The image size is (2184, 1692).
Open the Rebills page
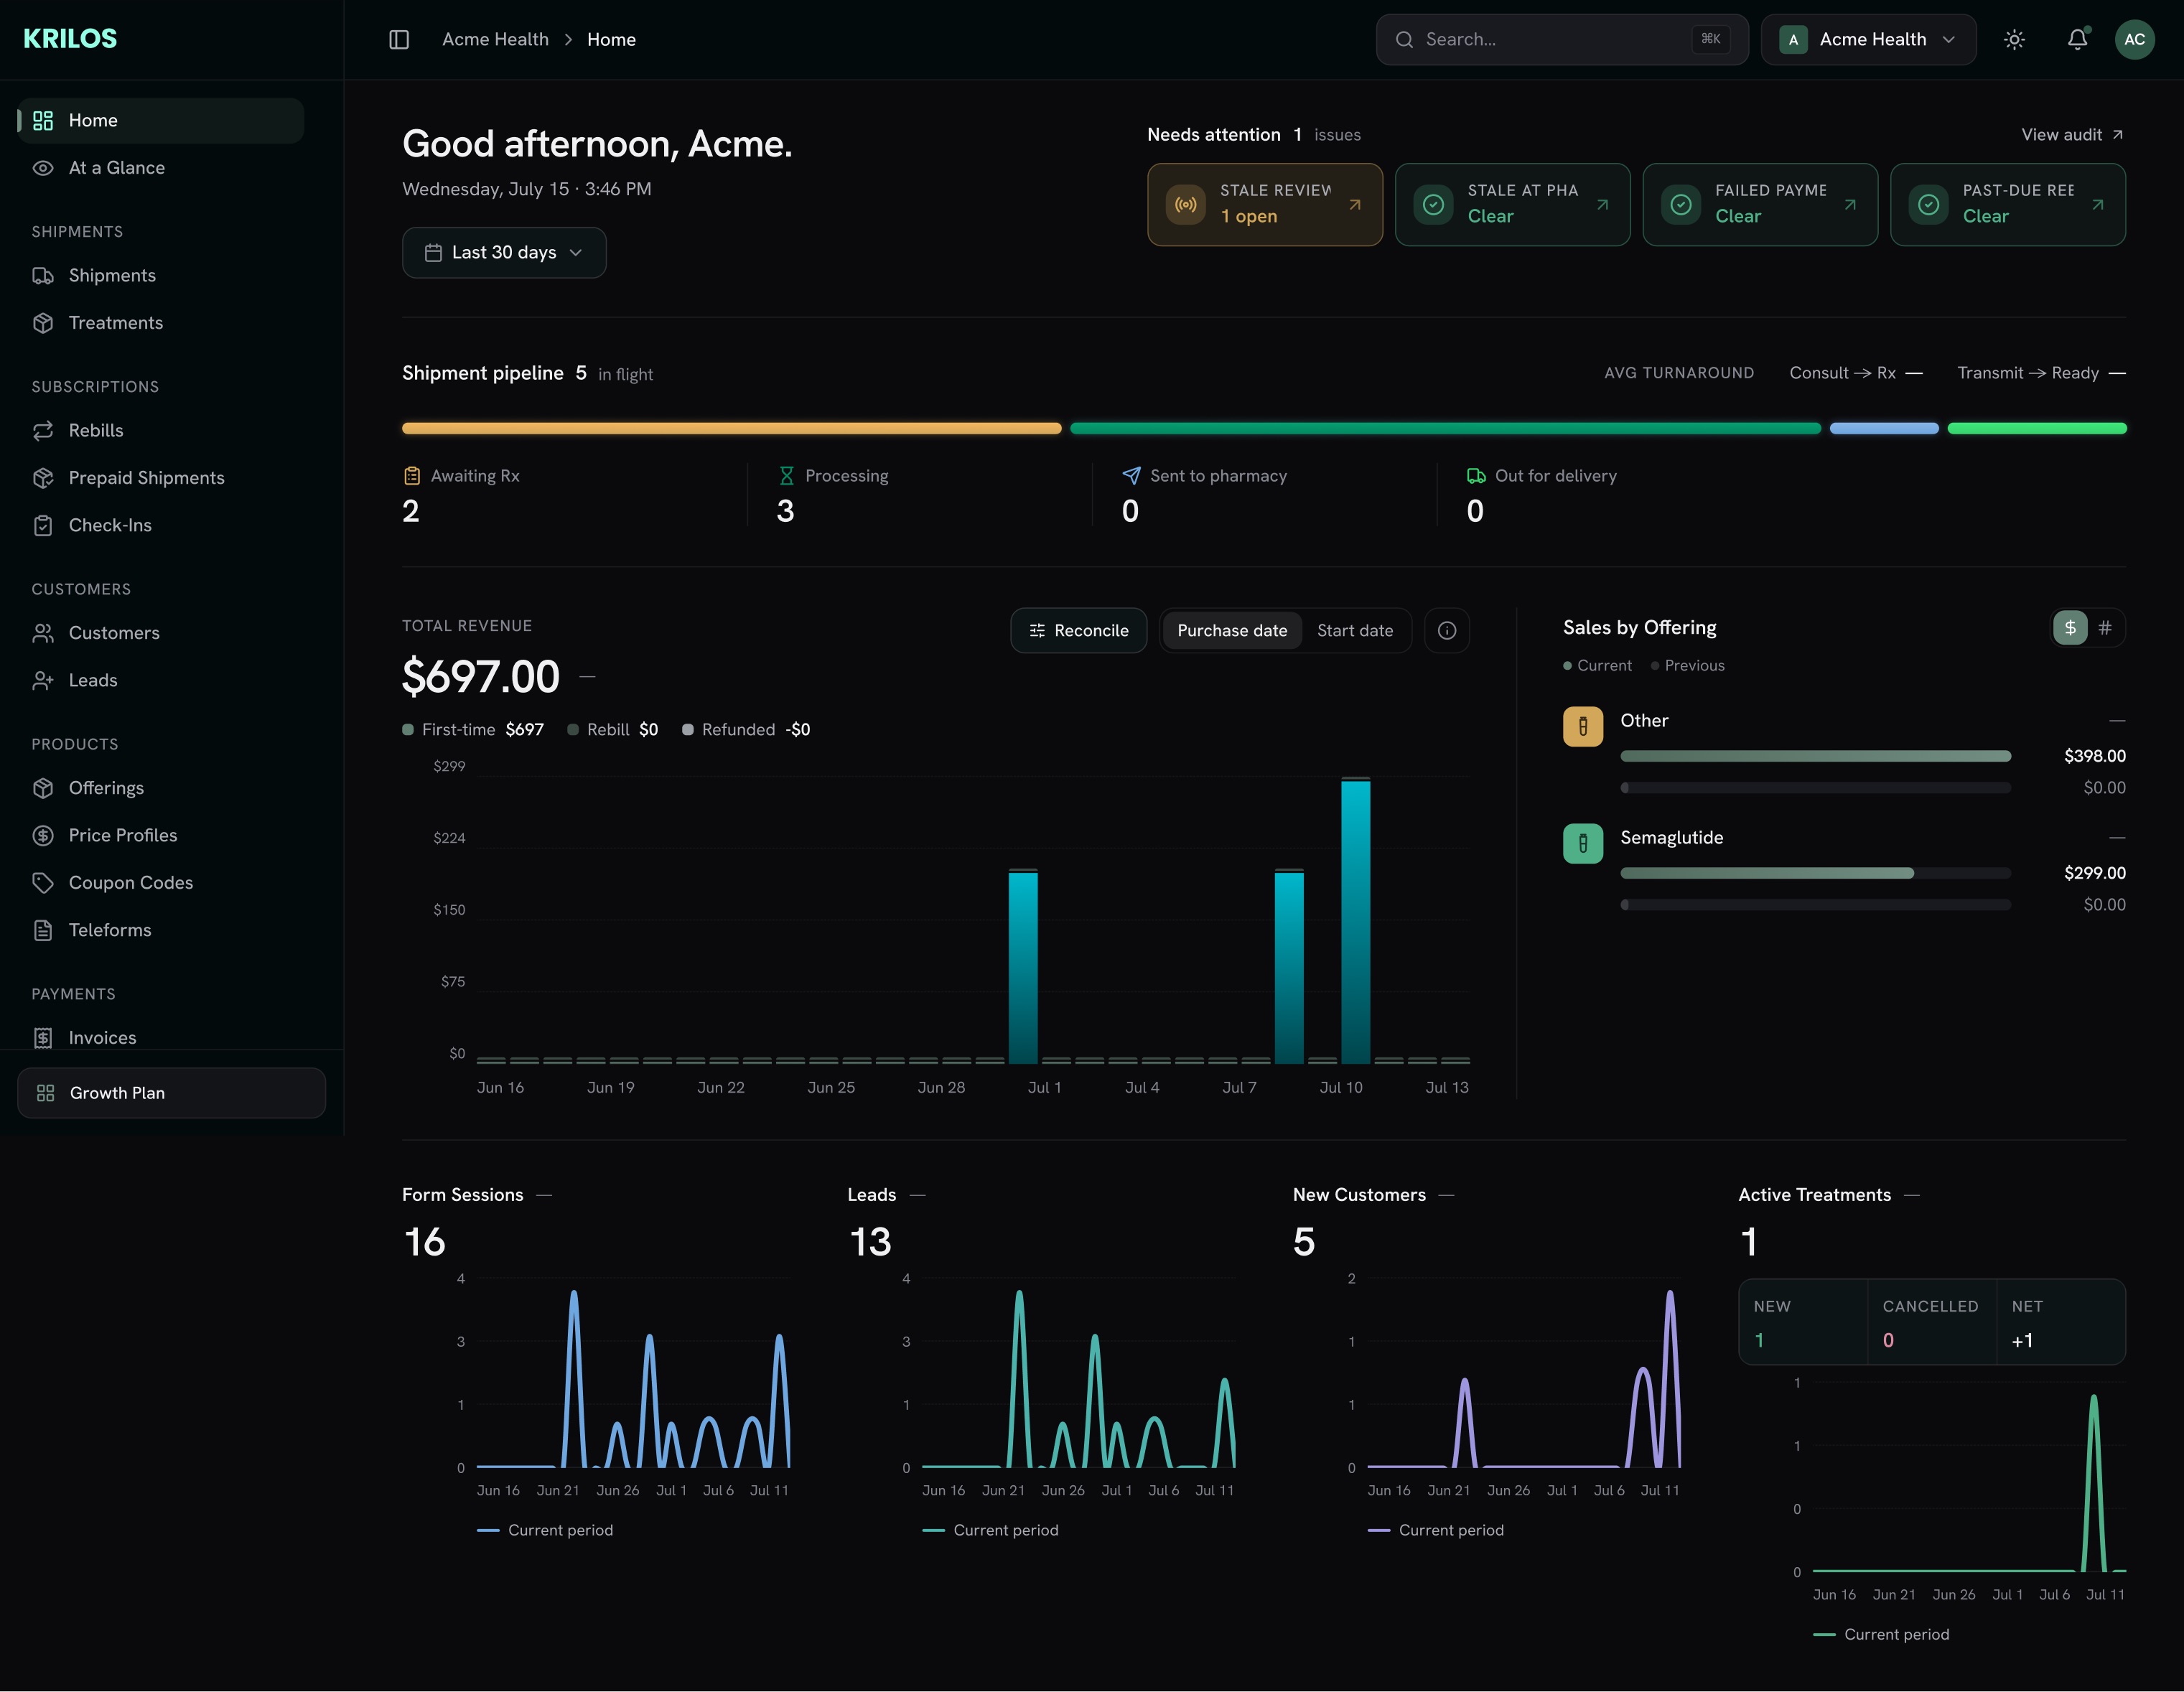(x=161, y=430)
